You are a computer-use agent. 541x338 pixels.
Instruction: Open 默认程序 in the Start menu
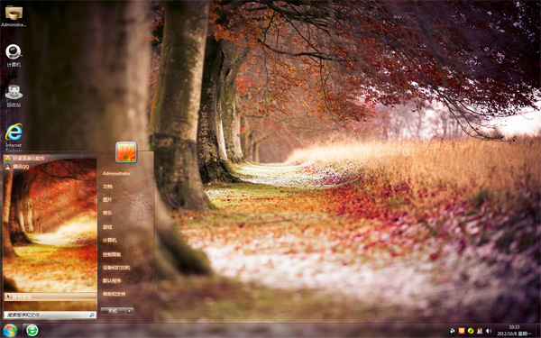pyautogui.click(x=112, y=280)
